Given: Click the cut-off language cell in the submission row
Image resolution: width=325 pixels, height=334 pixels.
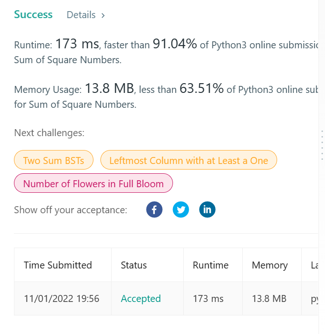Looking at the screenshot, I should (x=314, y=299).
